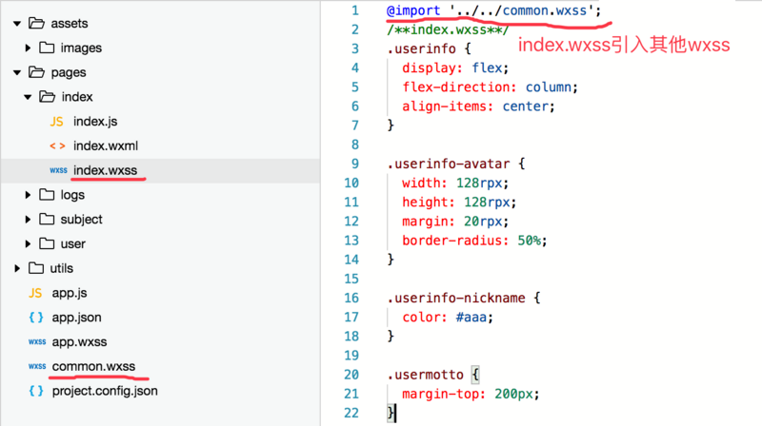The image size is (762, 426).
Task: Click the flex-direction: column declaration
Action: 490,87
